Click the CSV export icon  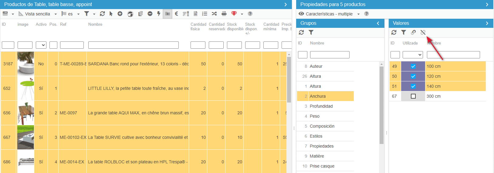[195, 14]
